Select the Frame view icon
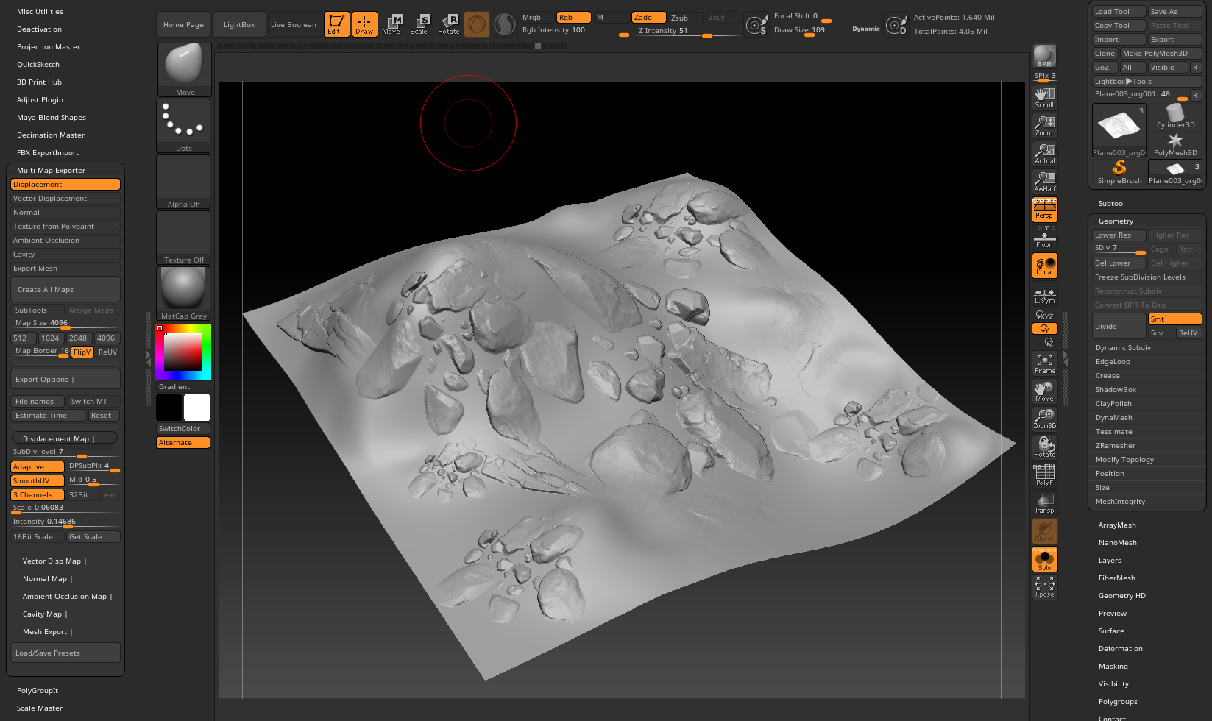Screen dimensions: 1212x721 pos(1044,361)
